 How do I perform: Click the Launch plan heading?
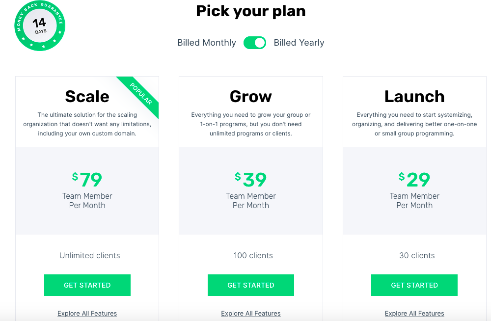pos(414,96)
